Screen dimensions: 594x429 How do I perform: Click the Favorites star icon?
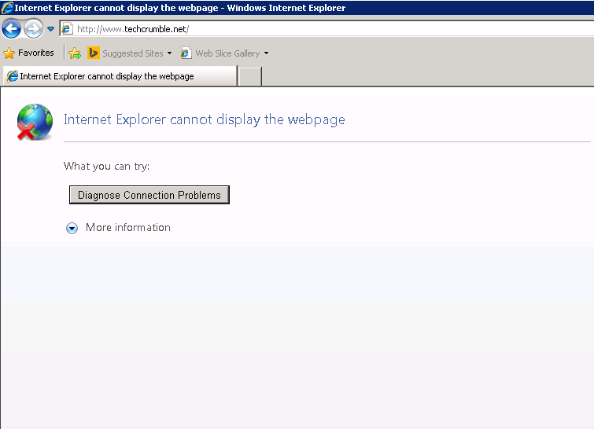(x=9, y=53)
